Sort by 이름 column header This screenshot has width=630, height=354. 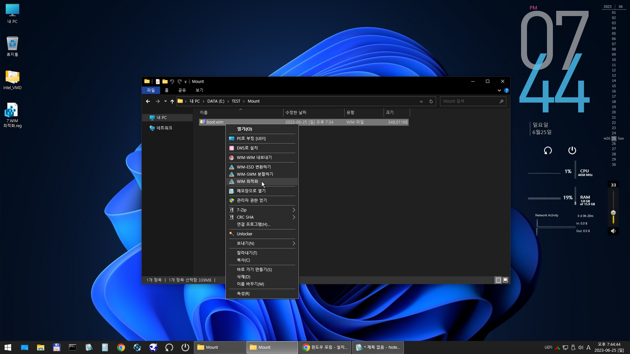click(x=241, y=112)
